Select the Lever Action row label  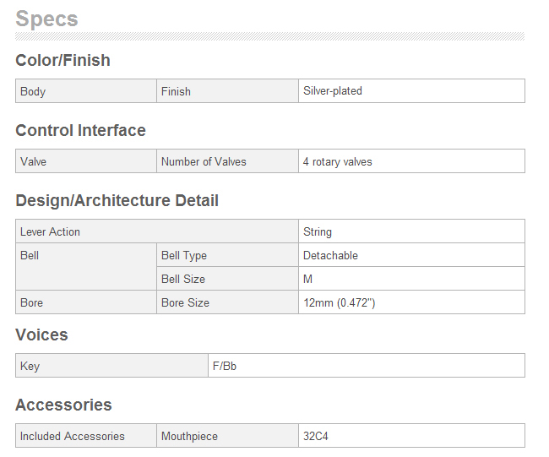[x=50, y=231]
